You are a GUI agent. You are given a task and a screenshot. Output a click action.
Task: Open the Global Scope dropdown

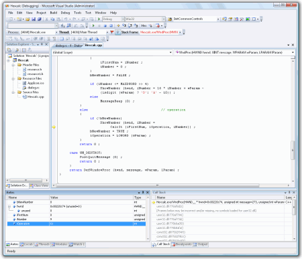click(170, 52)
